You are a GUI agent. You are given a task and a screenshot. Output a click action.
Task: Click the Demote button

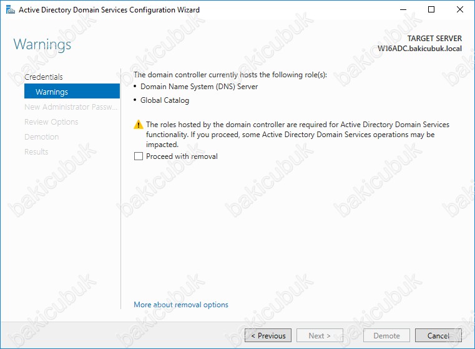tap(387, 335)
